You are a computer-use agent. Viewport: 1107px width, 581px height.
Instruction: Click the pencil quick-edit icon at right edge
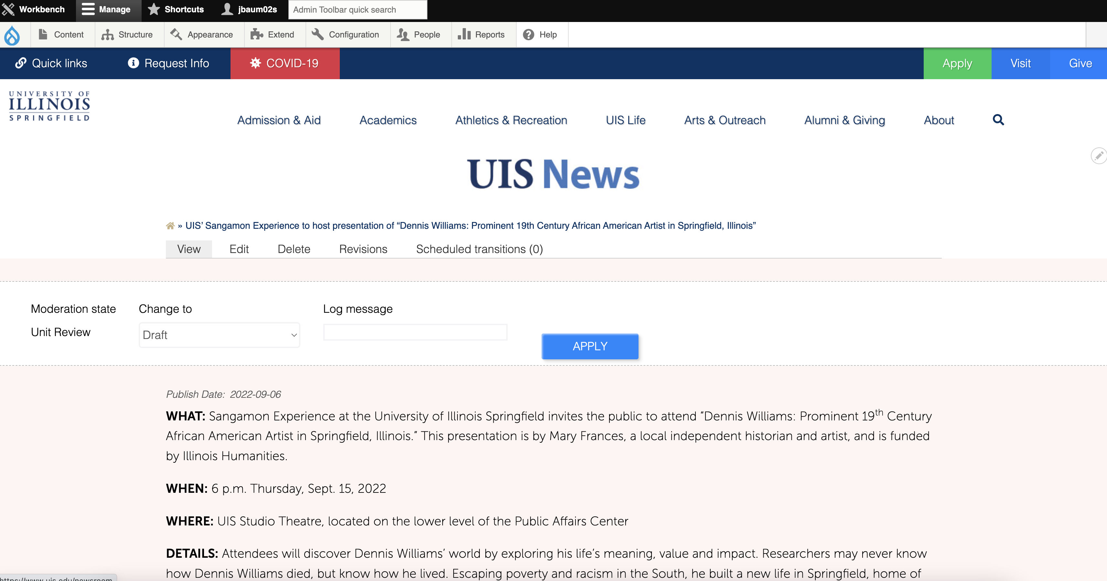tap(1099, 155)
